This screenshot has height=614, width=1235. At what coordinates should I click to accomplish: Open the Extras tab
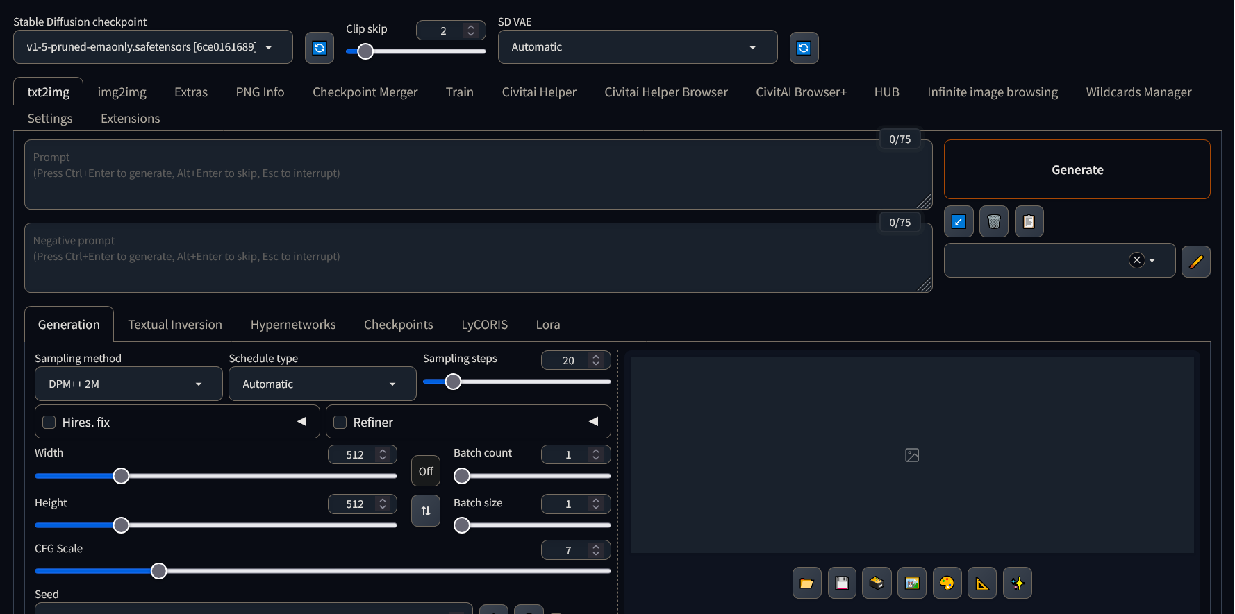click(191, 92)
